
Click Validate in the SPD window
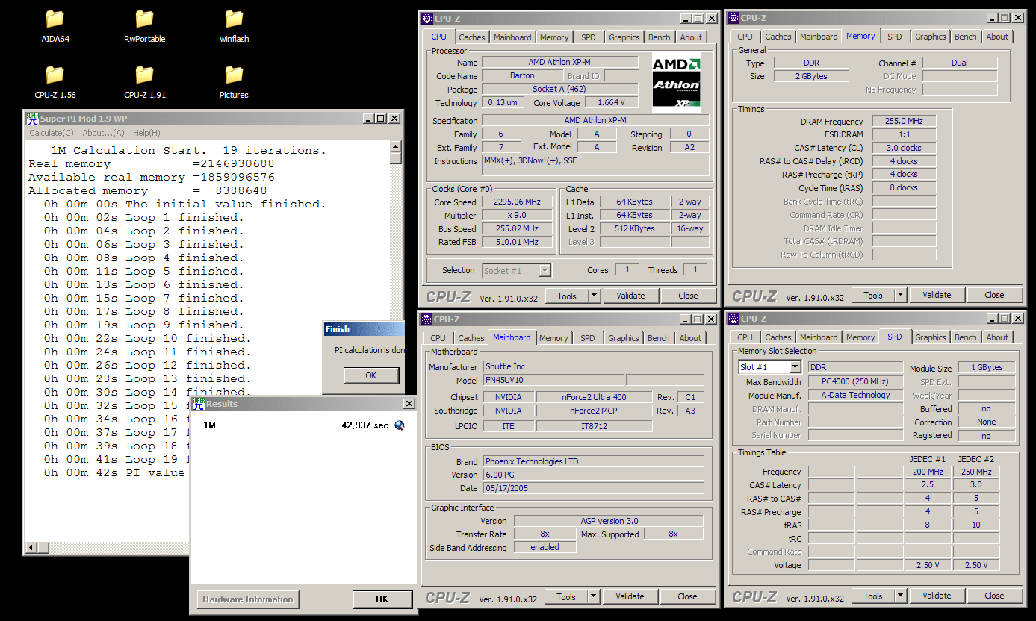click(937, 596)
